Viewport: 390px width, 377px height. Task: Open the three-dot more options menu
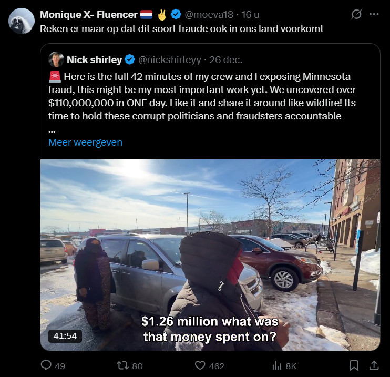pos(374,14)
